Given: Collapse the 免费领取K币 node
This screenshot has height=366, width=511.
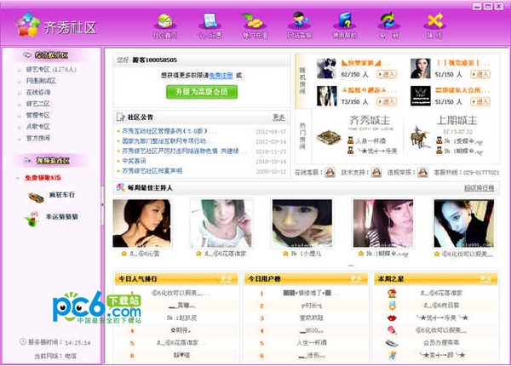Looking at the screenshot, I should tap(18, 178).
